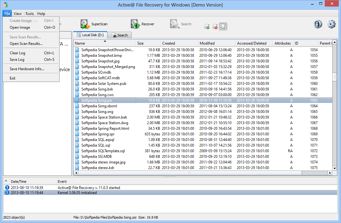This screenshot has height=223, width=341.
Task: Choose Open Scan Results... menu entry
Action: pos(31,43)
